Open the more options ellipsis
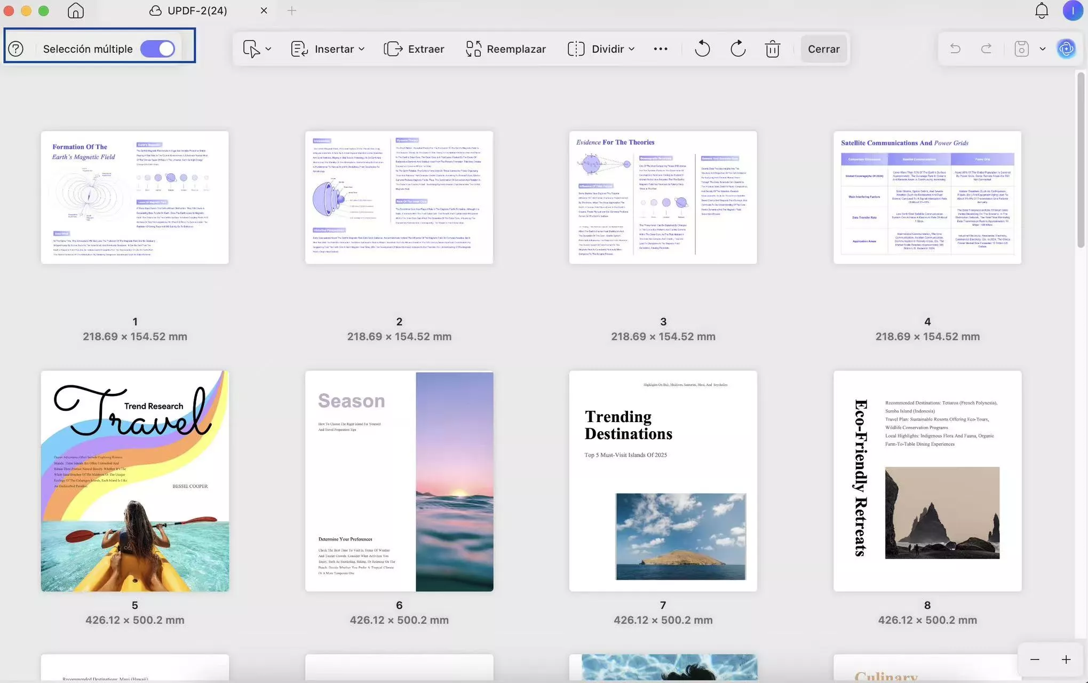 pyautogui.click(x=660, y=49)
